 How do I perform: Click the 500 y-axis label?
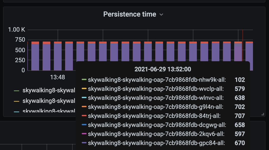[20, 50]
